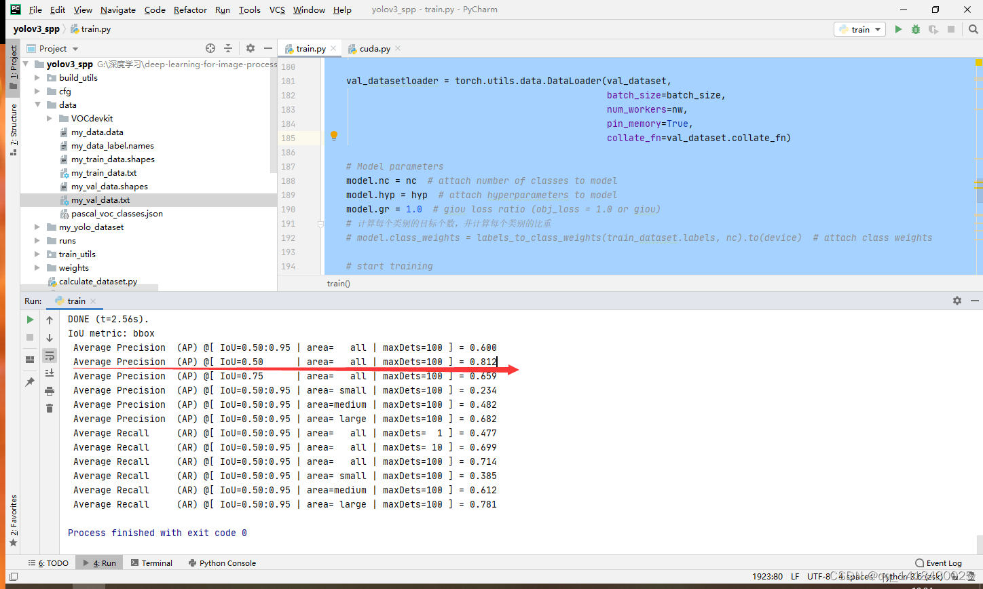Run the train configuration from main toolbar
Screen dimensions: 983x589
[x=898, y=29]
